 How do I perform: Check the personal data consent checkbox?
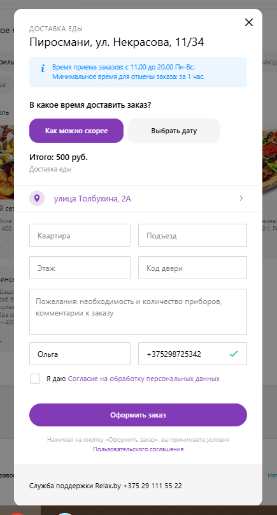point(35,379)
